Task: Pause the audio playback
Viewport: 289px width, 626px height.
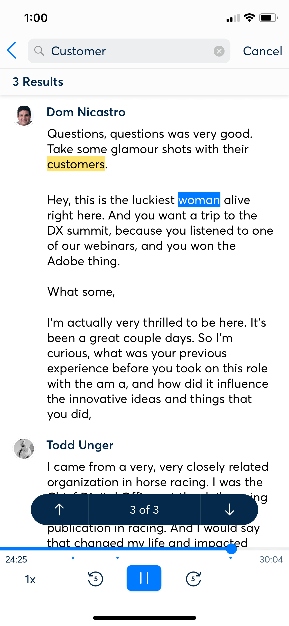Action: click(144, 578)
